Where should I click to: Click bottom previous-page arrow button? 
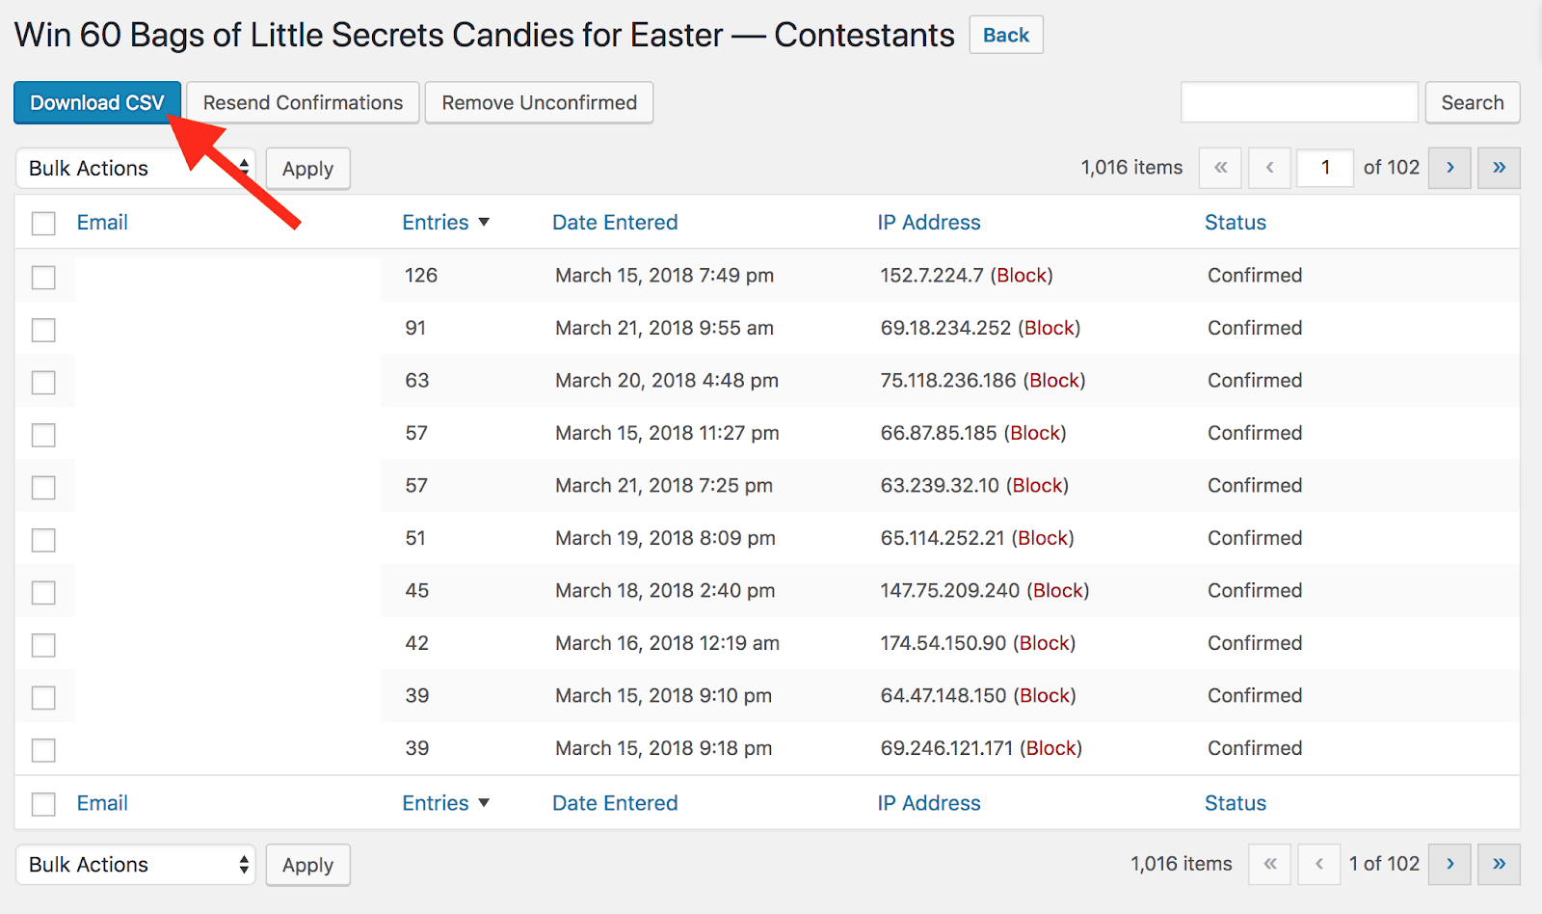point(1318,864)
